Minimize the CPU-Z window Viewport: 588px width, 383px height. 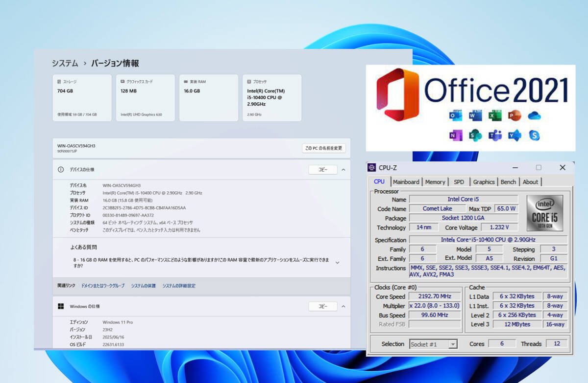coord(514,167)
